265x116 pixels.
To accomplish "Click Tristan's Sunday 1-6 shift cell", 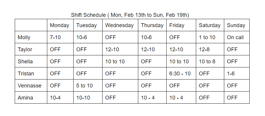I will click(237, 74).
